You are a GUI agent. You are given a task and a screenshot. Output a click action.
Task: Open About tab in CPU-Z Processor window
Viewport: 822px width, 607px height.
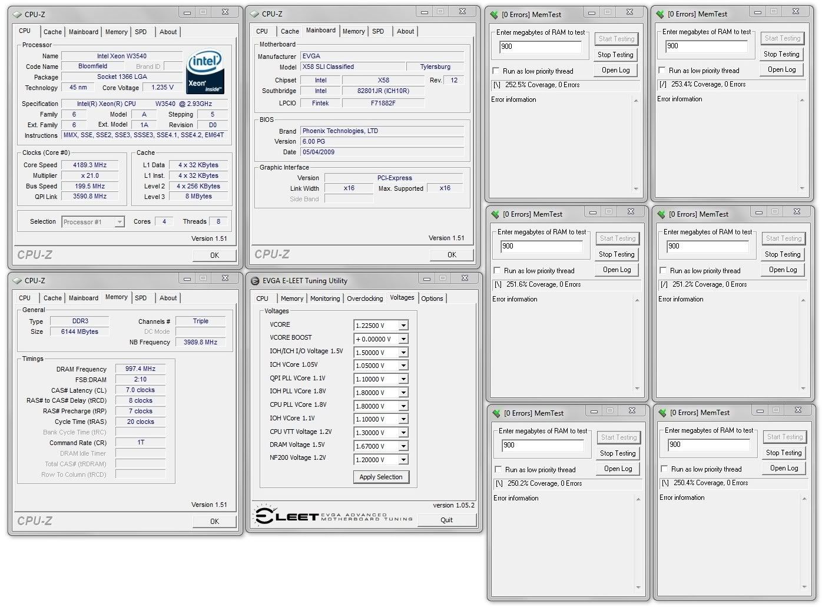pos(168,32)
